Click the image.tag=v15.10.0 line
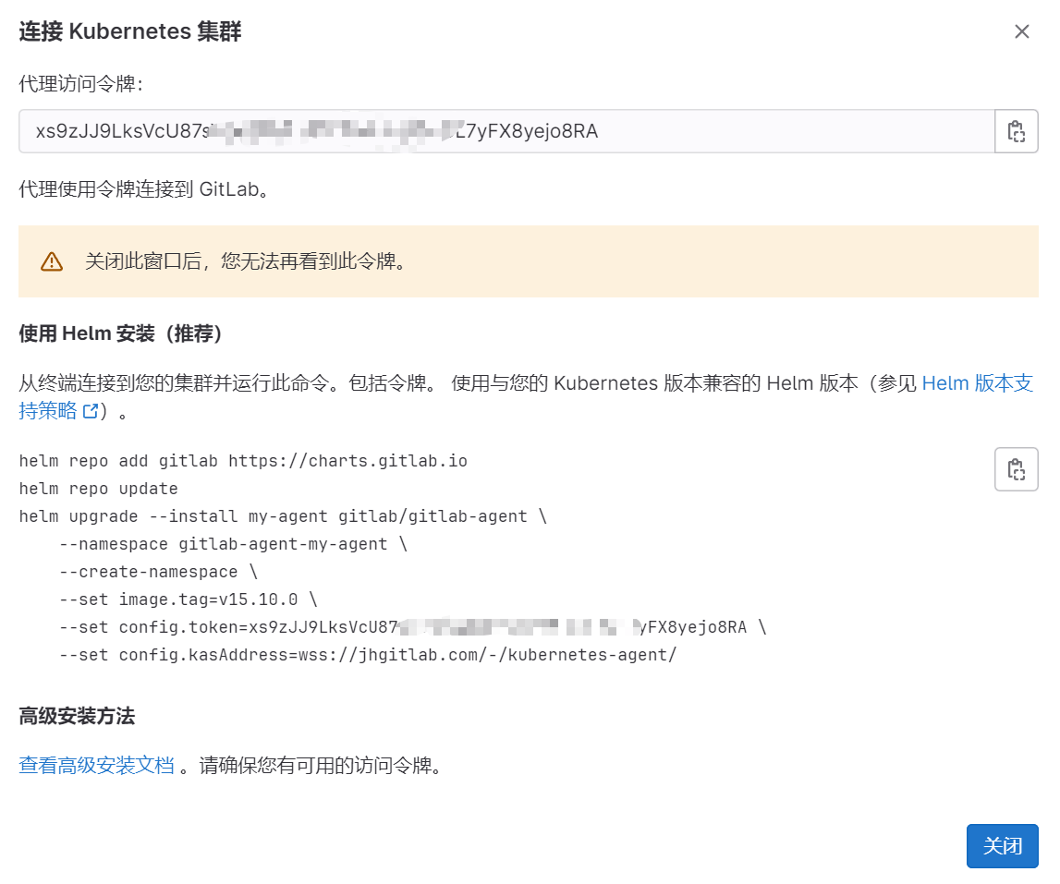The height and width of the screenshot is (884, 1060). pyautogui.click(x=188, y=599)
